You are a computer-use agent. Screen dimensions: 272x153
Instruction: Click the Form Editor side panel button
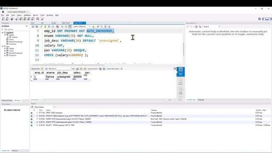(181, 81)
